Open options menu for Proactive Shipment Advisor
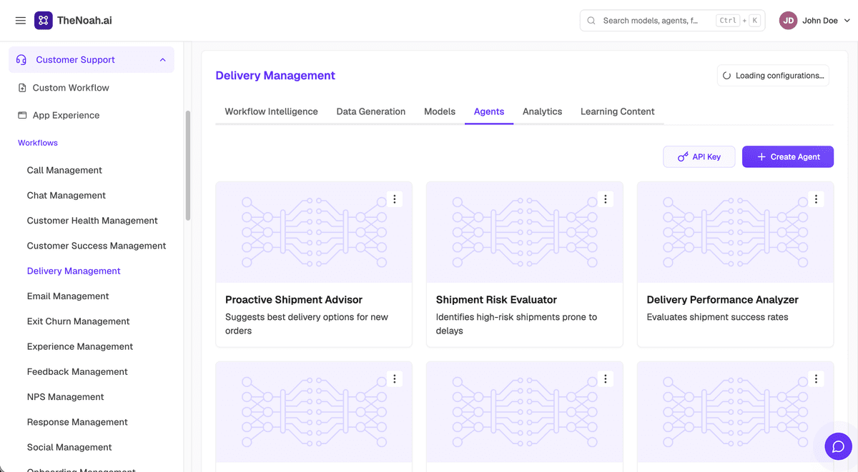The width and height of the screenshot is (858, 472). click(x=394, y=199)
